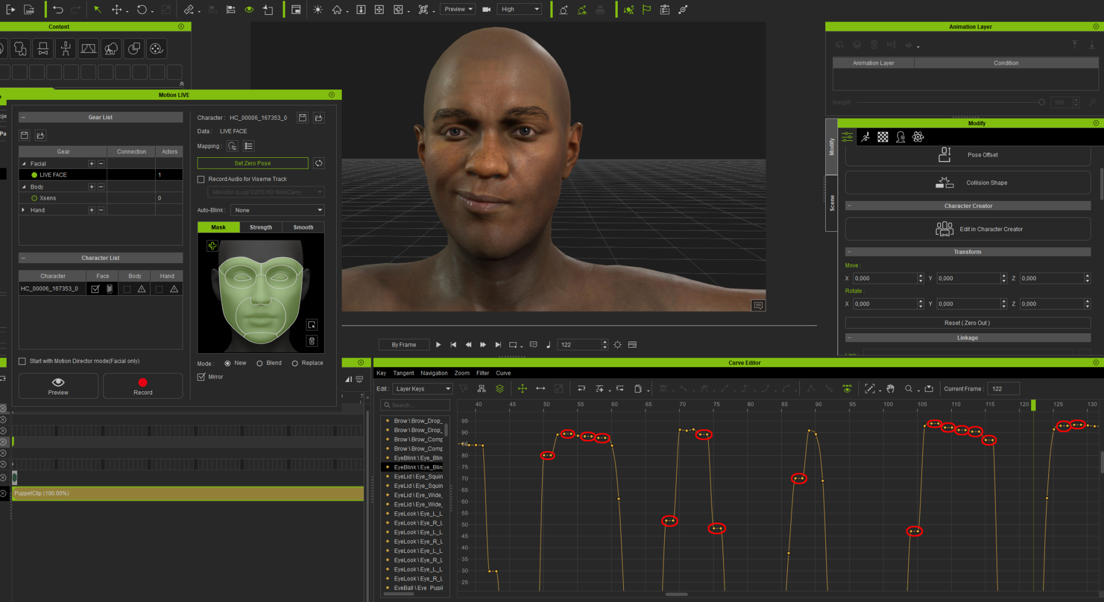The height and width of the screenshot is (602, 1104).
Task: Enable Start with Motion Director mode
Action: 22,361
